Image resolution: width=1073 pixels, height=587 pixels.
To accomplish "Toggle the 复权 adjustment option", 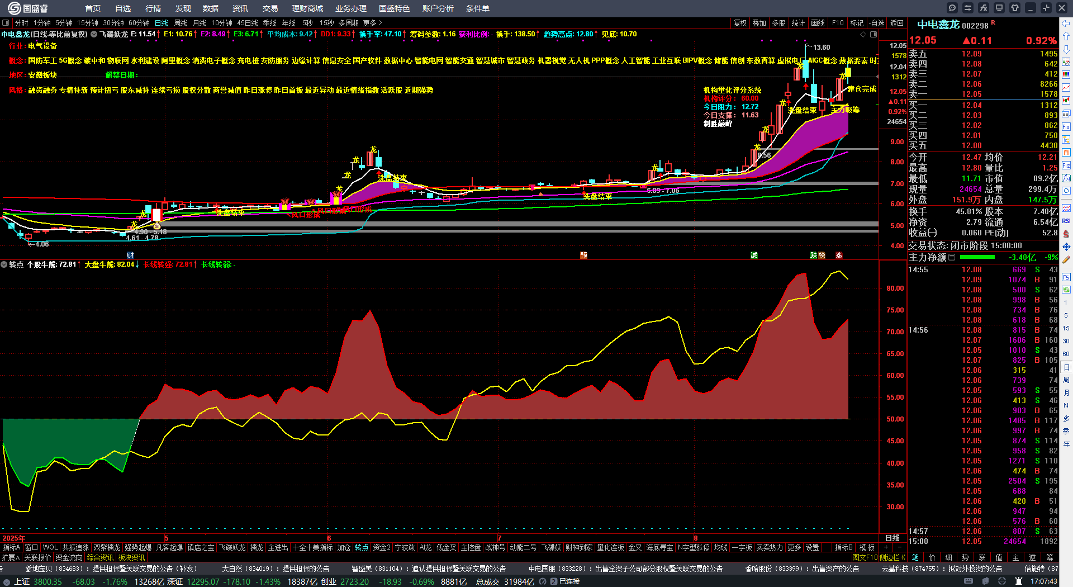I will [740, 23].
